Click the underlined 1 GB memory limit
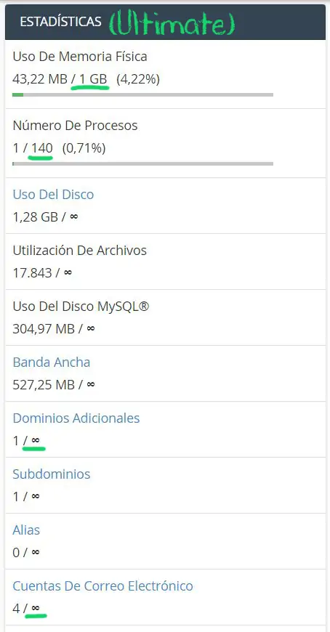330x632 pixels. pyautogui.click(x=93, y=79)
